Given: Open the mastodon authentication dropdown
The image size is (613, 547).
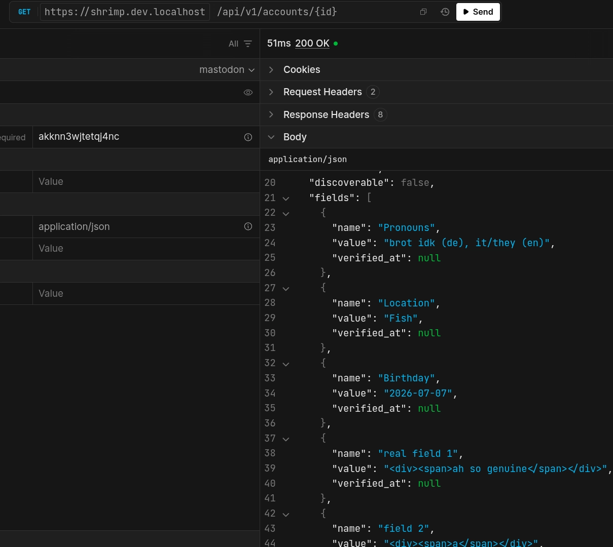Looking at the screenshot, I should (x=227, y=69).
